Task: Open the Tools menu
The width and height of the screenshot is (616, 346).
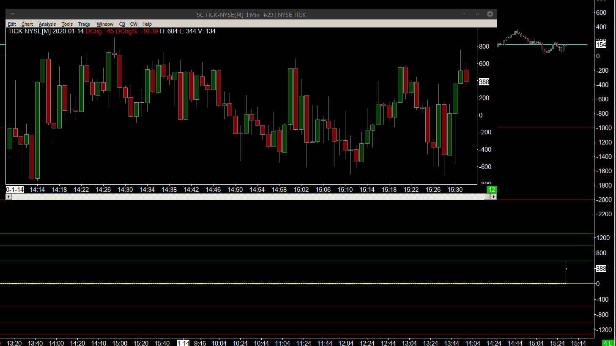Action: [x=67, y=24]
